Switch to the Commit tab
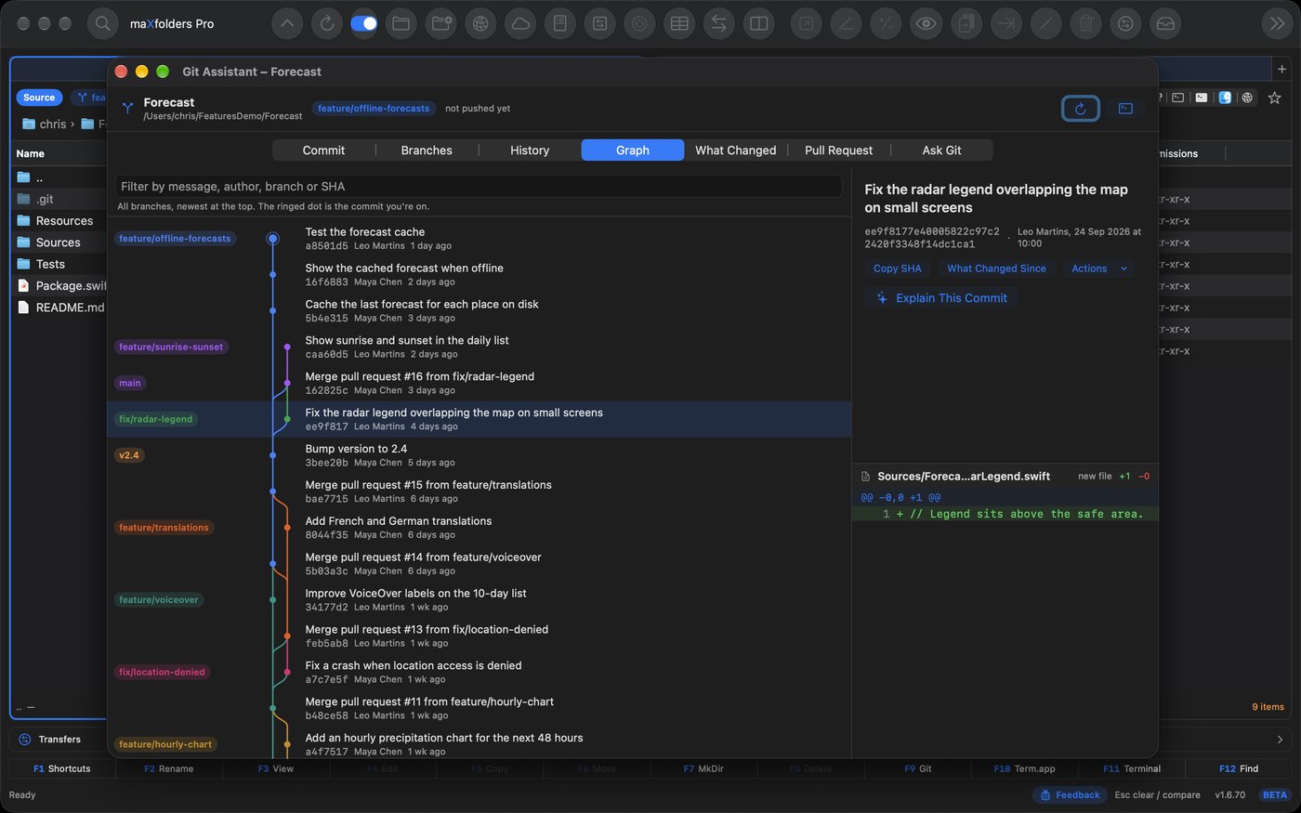The width and height of the screenshot is (1301, 813). 323,151
